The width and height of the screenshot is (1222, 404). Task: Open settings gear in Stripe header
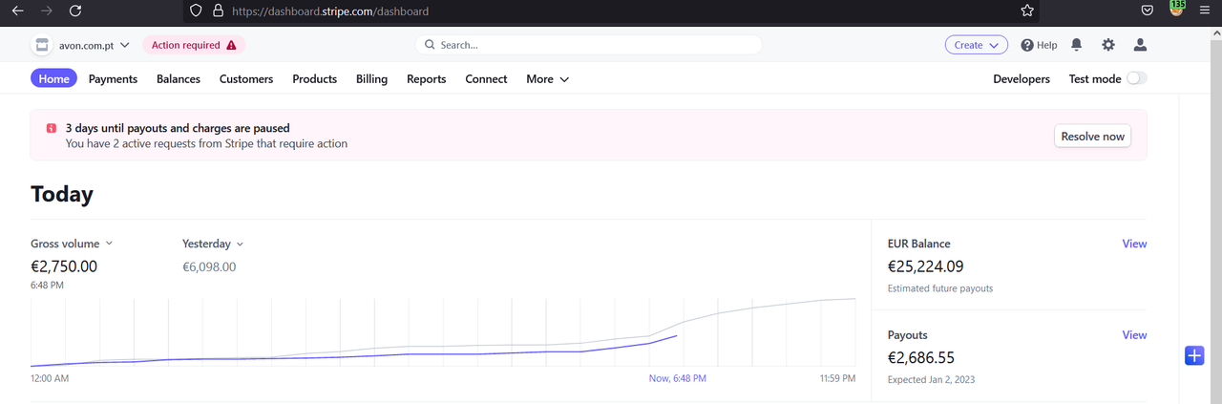pos(1108,45)
